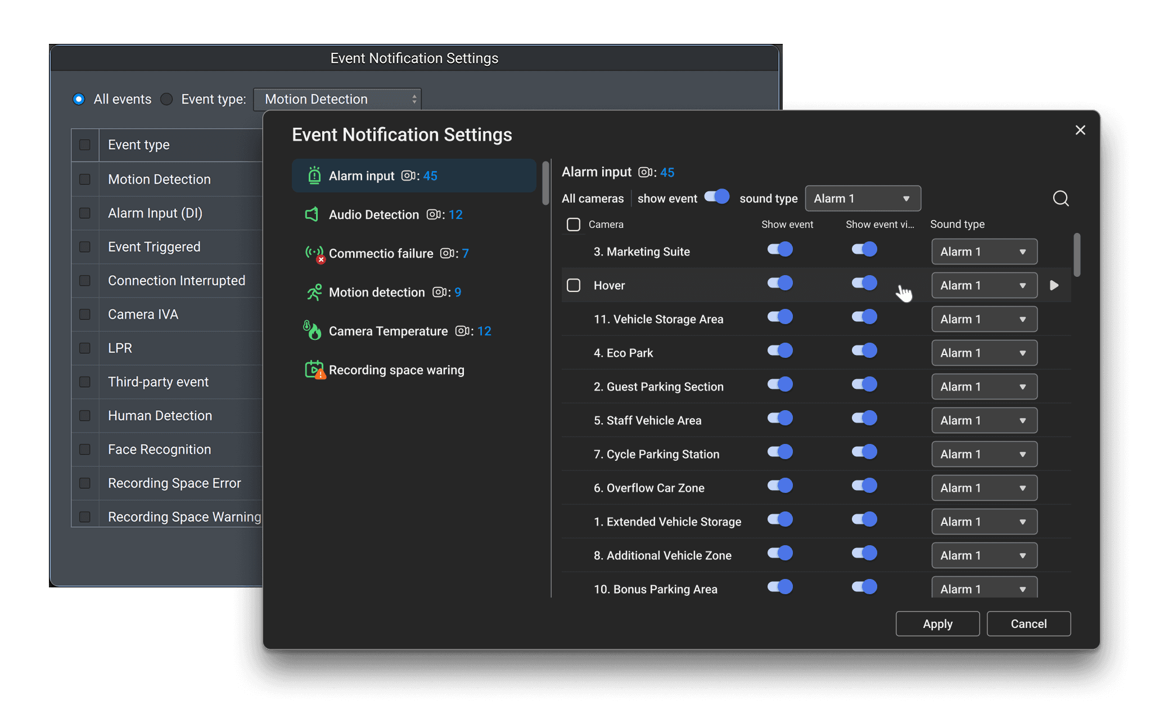Open the Event type Motion Detection dropdown

(x=337, y=100)
